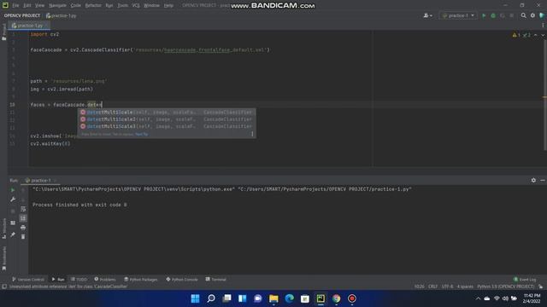Choose detectMultiScale from autocomplete list
This screenshot has height=307, width=547.
(167, 113)
